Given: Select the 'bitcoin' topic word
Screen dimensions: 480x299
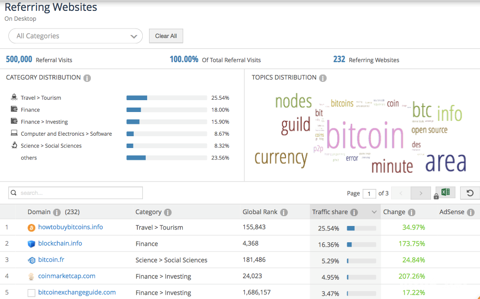Looking at the screenshot, I should 365,135.
